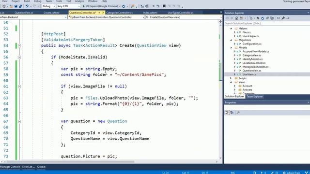Click the Property Pages wrench in Properties
Viewport: 310px width, 174px height.
238,113
